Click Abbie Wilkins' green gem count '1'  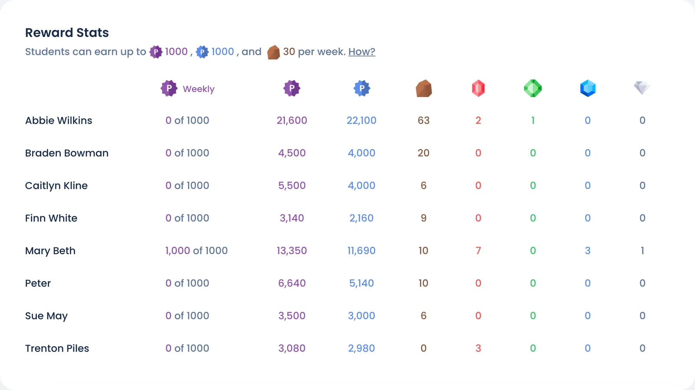(x=533, y=120)
